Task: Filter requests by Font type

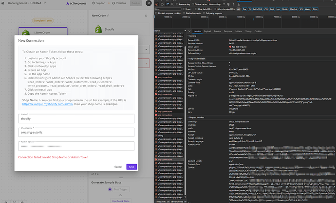Action: (x=272, y=9)
